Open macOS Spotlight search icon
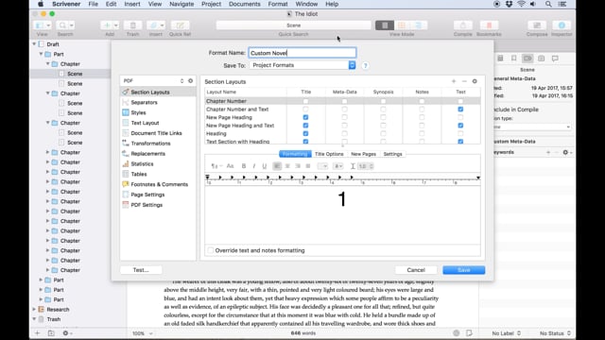Viewport: 605px width, 340px height. point(548,4)
